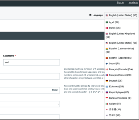139x120 pixels.
Task: Select Suomi (FI) language option
Action: click(121, 64)
